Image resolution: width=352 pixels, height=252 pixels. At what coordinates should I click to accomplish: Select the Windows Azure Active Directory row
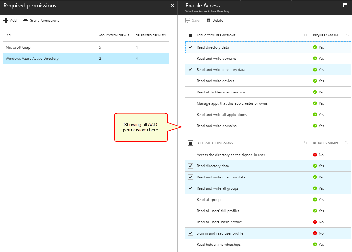pos(86,59)
